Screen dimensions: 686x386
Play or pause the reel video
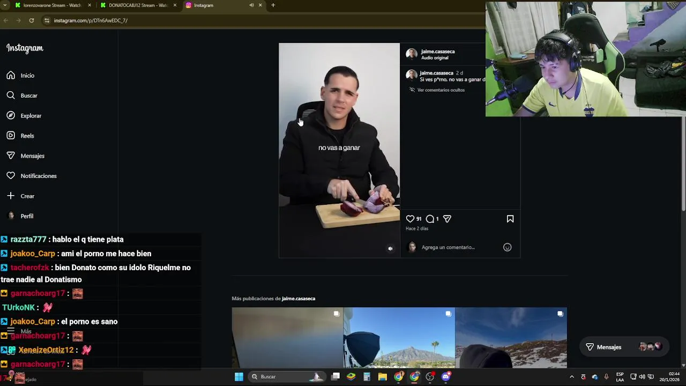coord(339,150)
